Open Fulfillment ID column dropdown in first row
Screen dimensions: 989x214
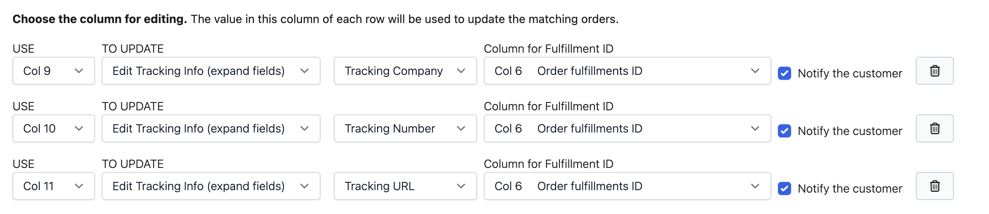click(627, 71)
